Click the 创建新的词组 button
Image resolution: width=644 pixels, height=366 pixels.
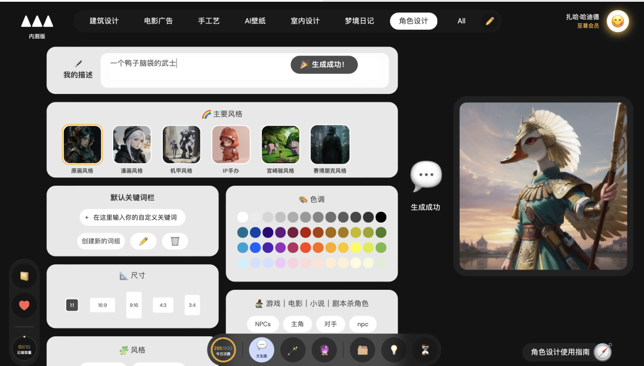101,241
